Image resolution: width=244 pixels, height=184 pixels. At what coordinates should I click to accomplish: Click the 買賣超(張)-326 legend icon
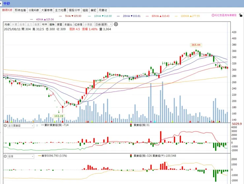click(131, 156)
